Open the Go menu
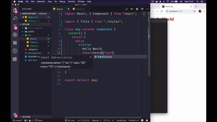 56,1
